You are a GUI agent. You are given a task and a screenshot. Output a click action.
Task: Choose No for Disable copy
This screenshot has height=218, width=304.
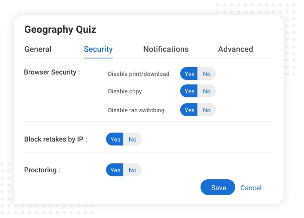pos(206,91)
